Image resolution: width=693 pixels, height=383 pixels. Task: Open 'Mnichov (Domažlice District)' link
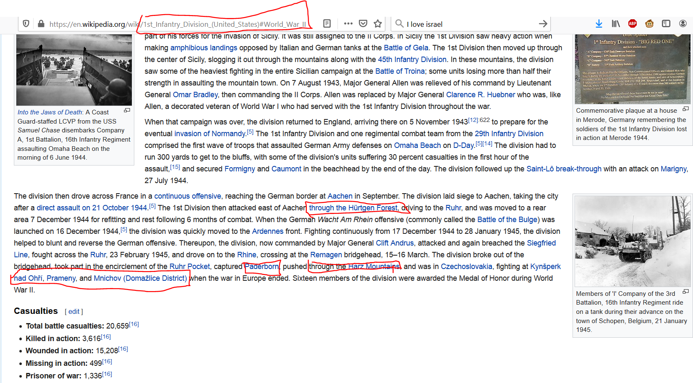[x=140, y=278]
